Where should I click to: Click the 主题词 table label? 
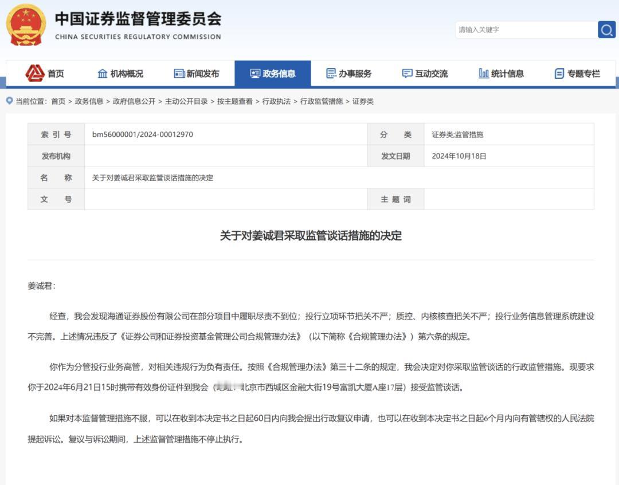[x=395, y=199]
